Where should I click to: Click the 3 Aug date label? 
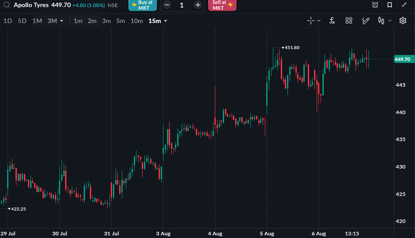pyautogui.click(x=163, y=234)
